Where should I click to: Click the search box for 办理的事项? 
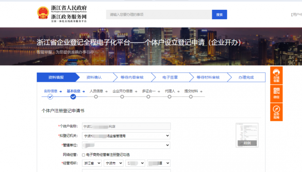159,15
